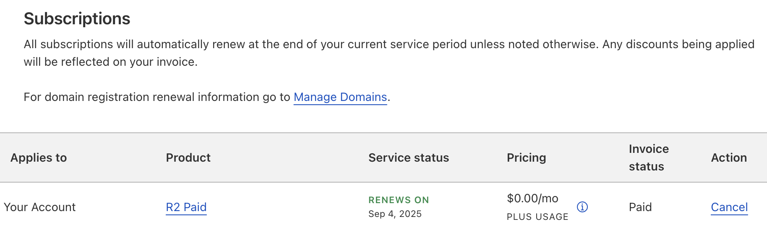Cancel the R2 Paid subscription
Image resolution: width=767 pixels, height=227 pixels.
(x=729, y=207)
